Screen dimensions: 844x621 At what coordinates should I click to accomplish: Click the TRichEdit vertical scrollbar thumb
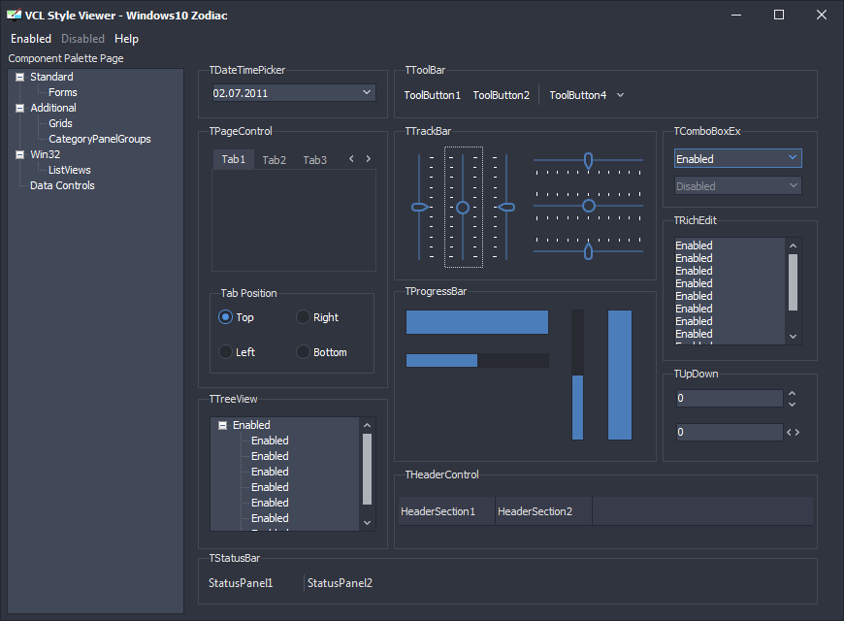click(793, 282)
